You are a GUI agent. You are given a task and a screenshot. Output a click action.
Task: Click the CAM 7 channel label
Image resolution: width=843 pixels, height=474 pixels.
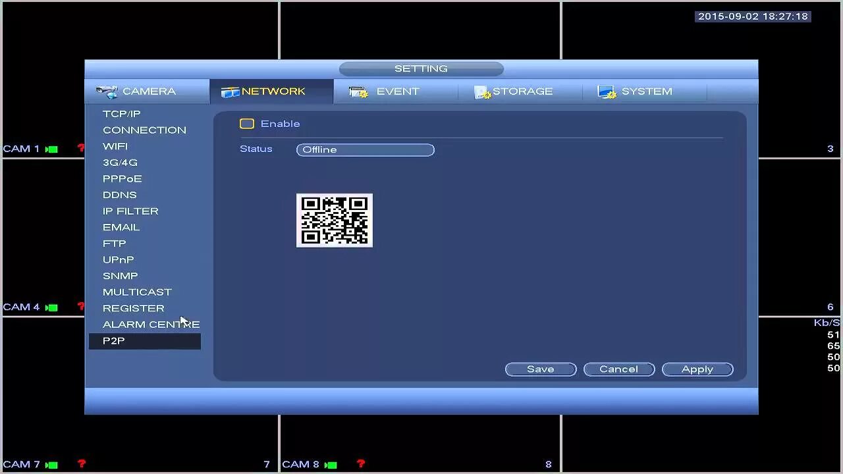[x=21, y=464]
